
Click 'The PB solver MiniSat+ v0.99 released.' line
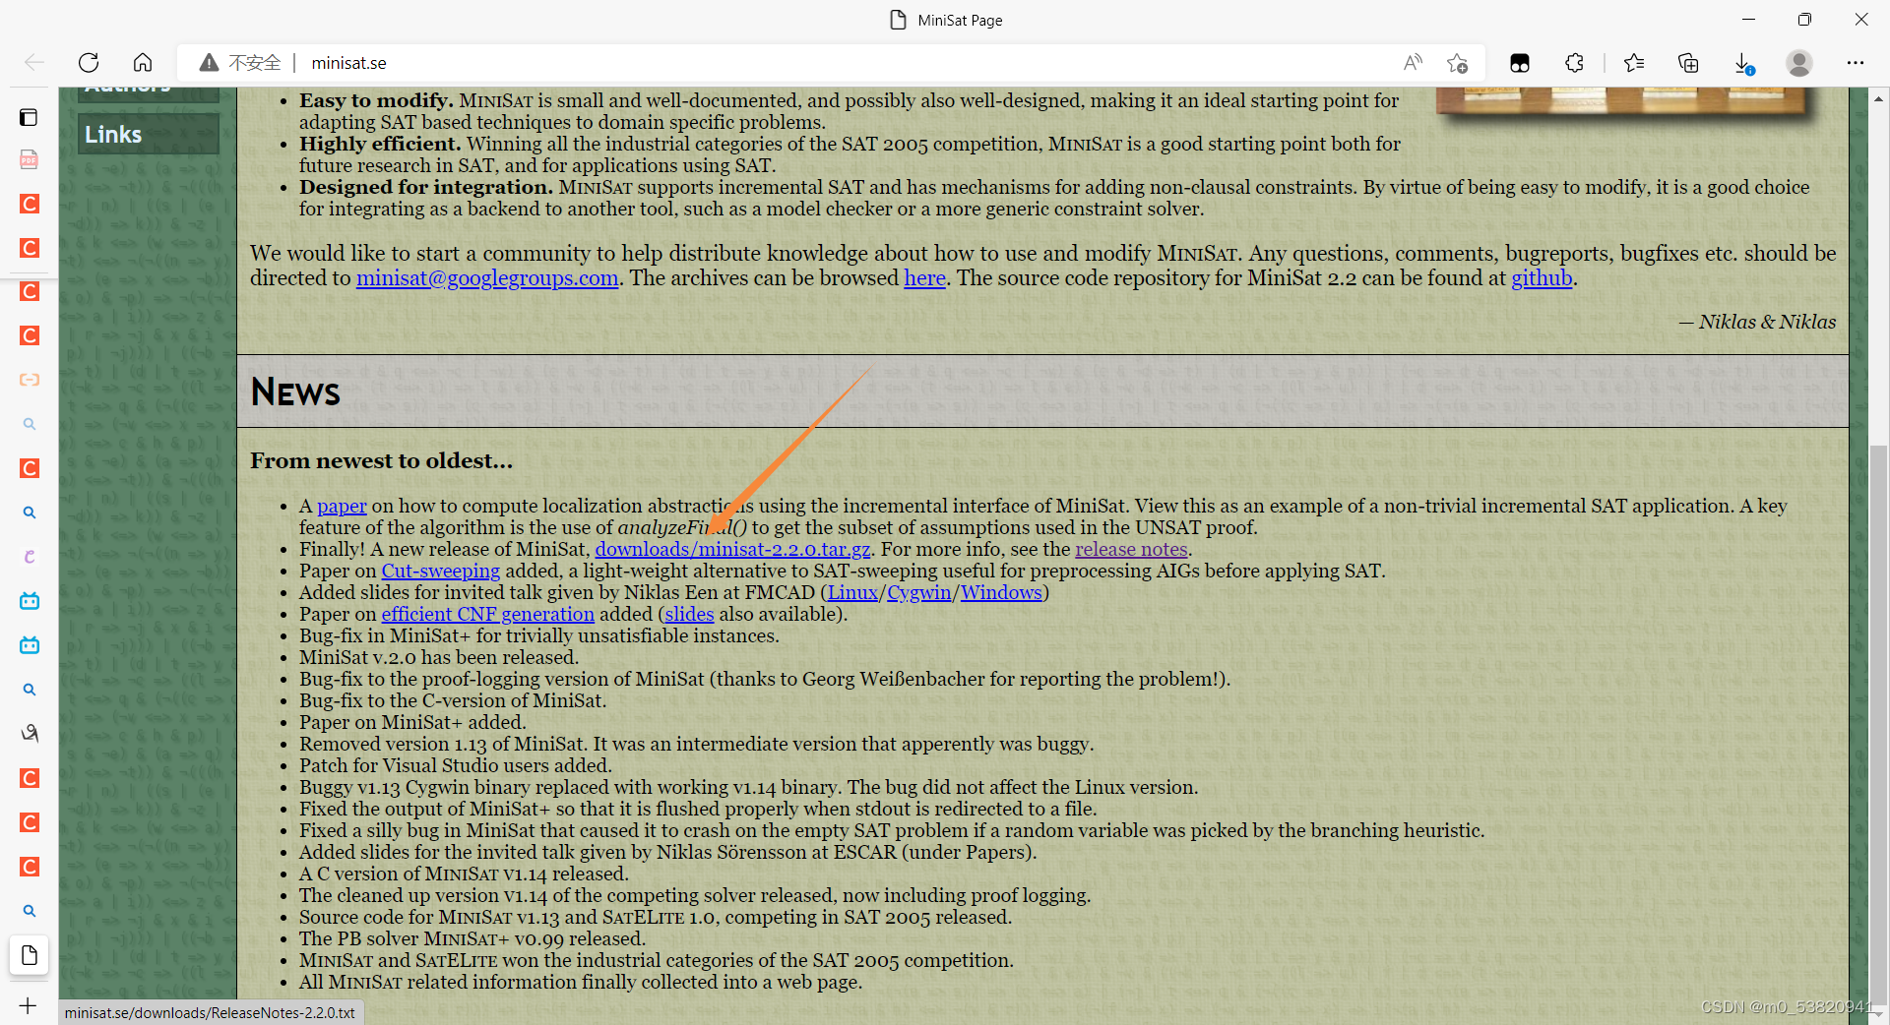click(x=472, y=938)
